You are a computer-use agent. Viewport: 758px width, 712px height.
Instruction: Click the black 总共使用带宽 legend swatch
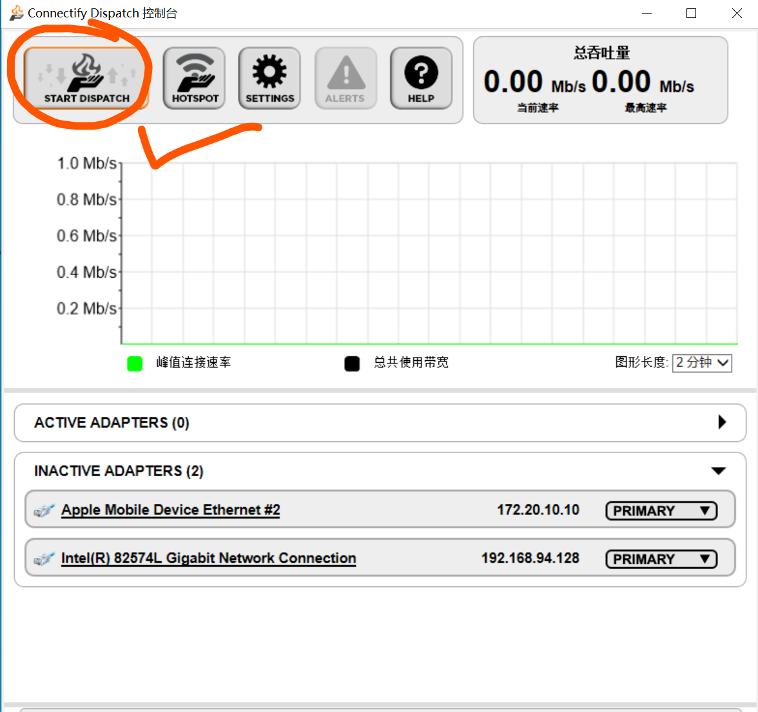click(x=352, y=363)
